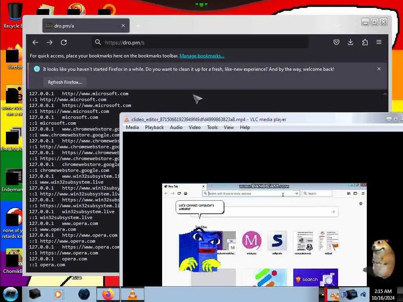Switch to Firefox via taskbar button
Viewport: 403px width, 302px height.
[108, 294]
